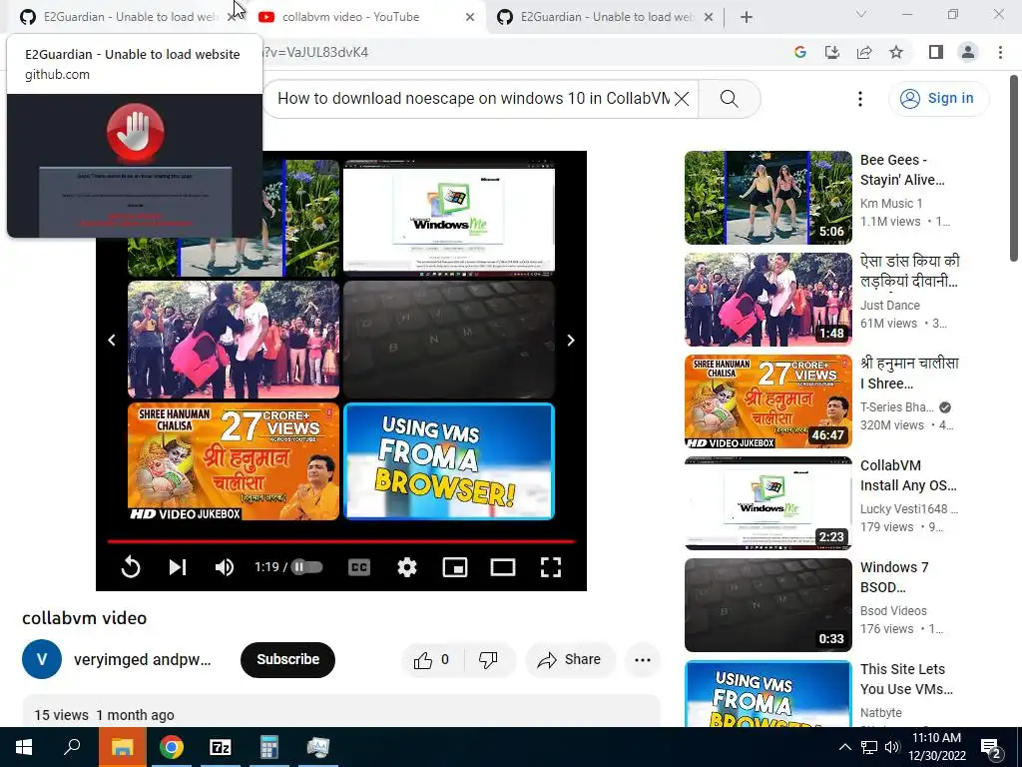Open more actions ellipsis under video
This screenshot has width=1022, height=767.
(x=643, y=660)
